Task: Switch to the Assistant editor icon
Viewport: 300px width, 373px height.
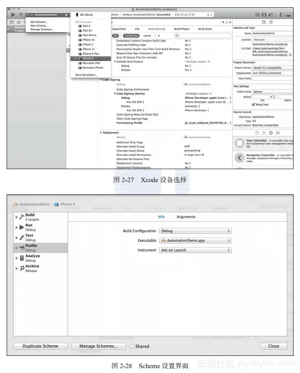Action: point(264,15)
